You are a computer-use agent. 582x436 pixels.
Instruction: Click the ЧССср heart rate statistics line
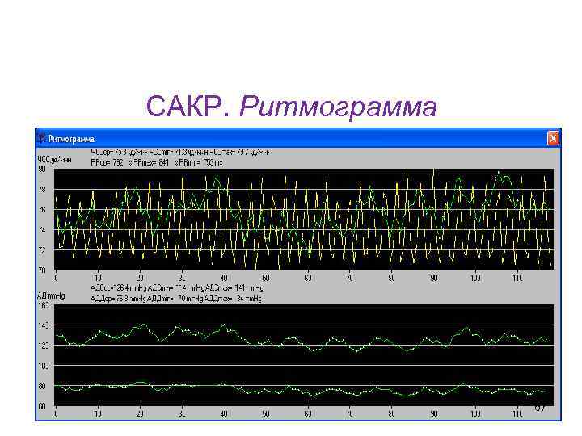point(180,152)
